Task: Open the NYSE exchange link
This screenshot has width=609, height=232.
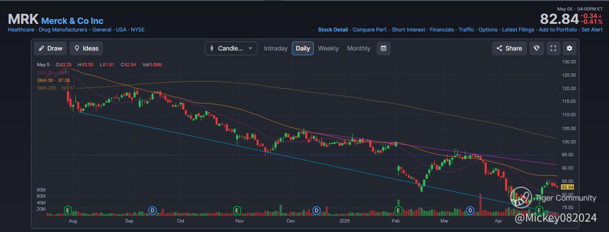Action: [138, 30]
